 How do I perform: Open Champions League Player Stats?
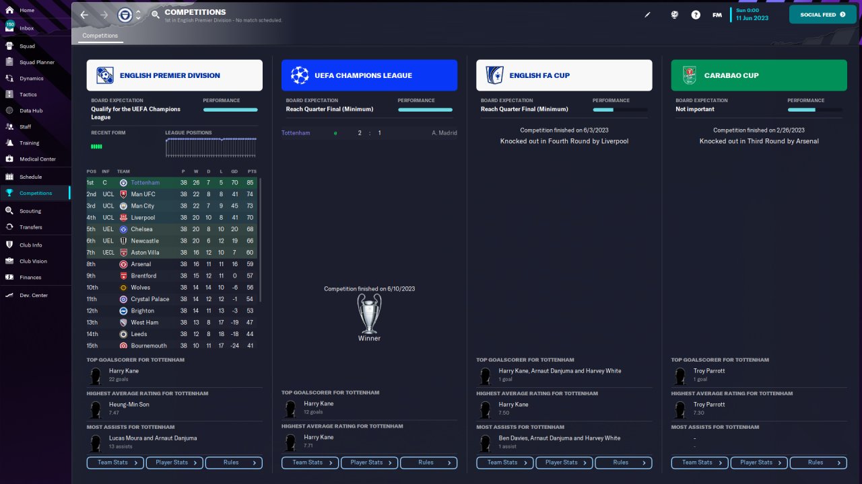[369, 462]
